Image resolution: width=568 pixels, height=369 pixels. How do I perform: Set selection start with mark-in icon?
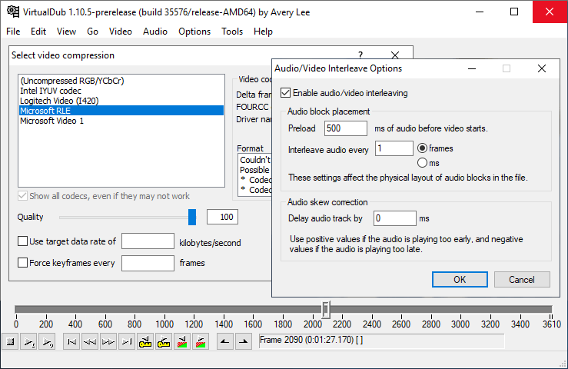pos(224,341)
